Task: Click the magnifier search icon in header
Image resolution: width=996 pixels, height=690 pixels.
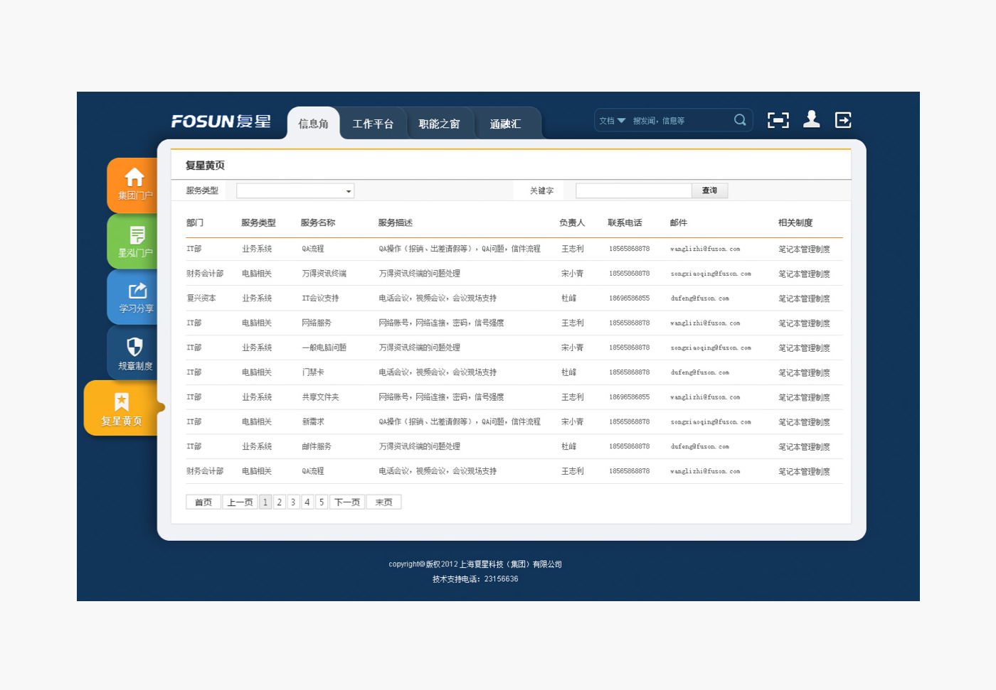Action: pyautogui.click(x=740, y=120)
